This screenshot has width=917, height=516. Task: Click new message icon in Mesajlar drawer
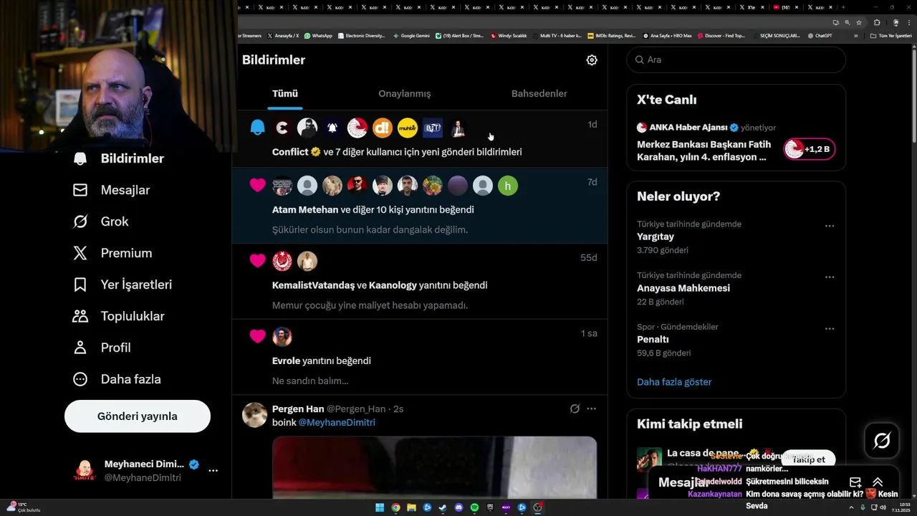click(855, 482)
